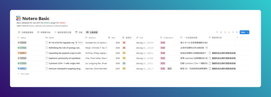Switch to the 最近新增的文獻 view tab

coord(62,32)
